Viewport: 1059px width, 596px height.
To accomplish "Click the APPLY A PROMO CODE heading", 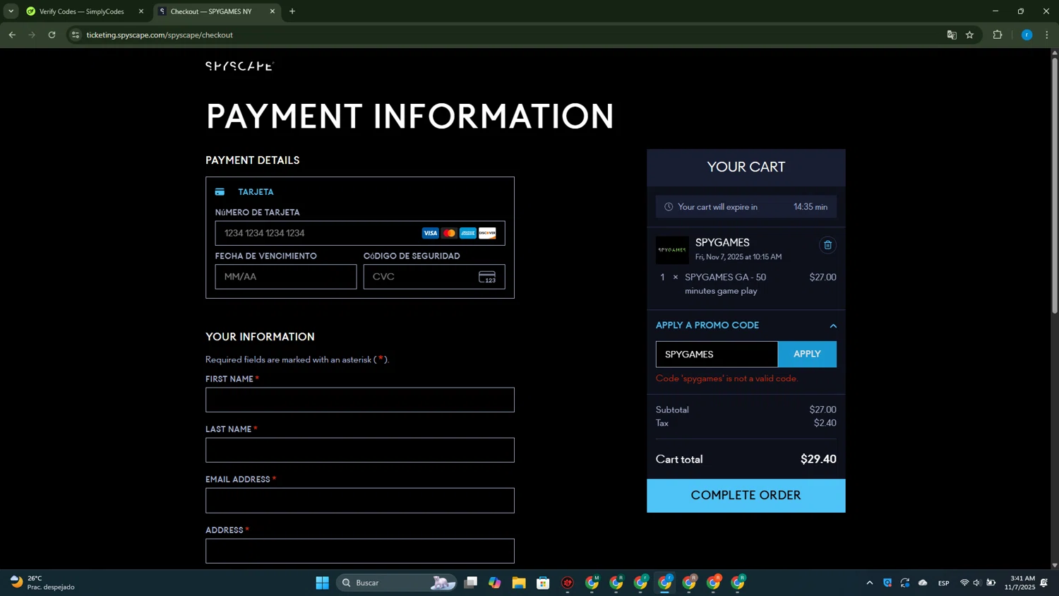I will [x=707, y=326].
